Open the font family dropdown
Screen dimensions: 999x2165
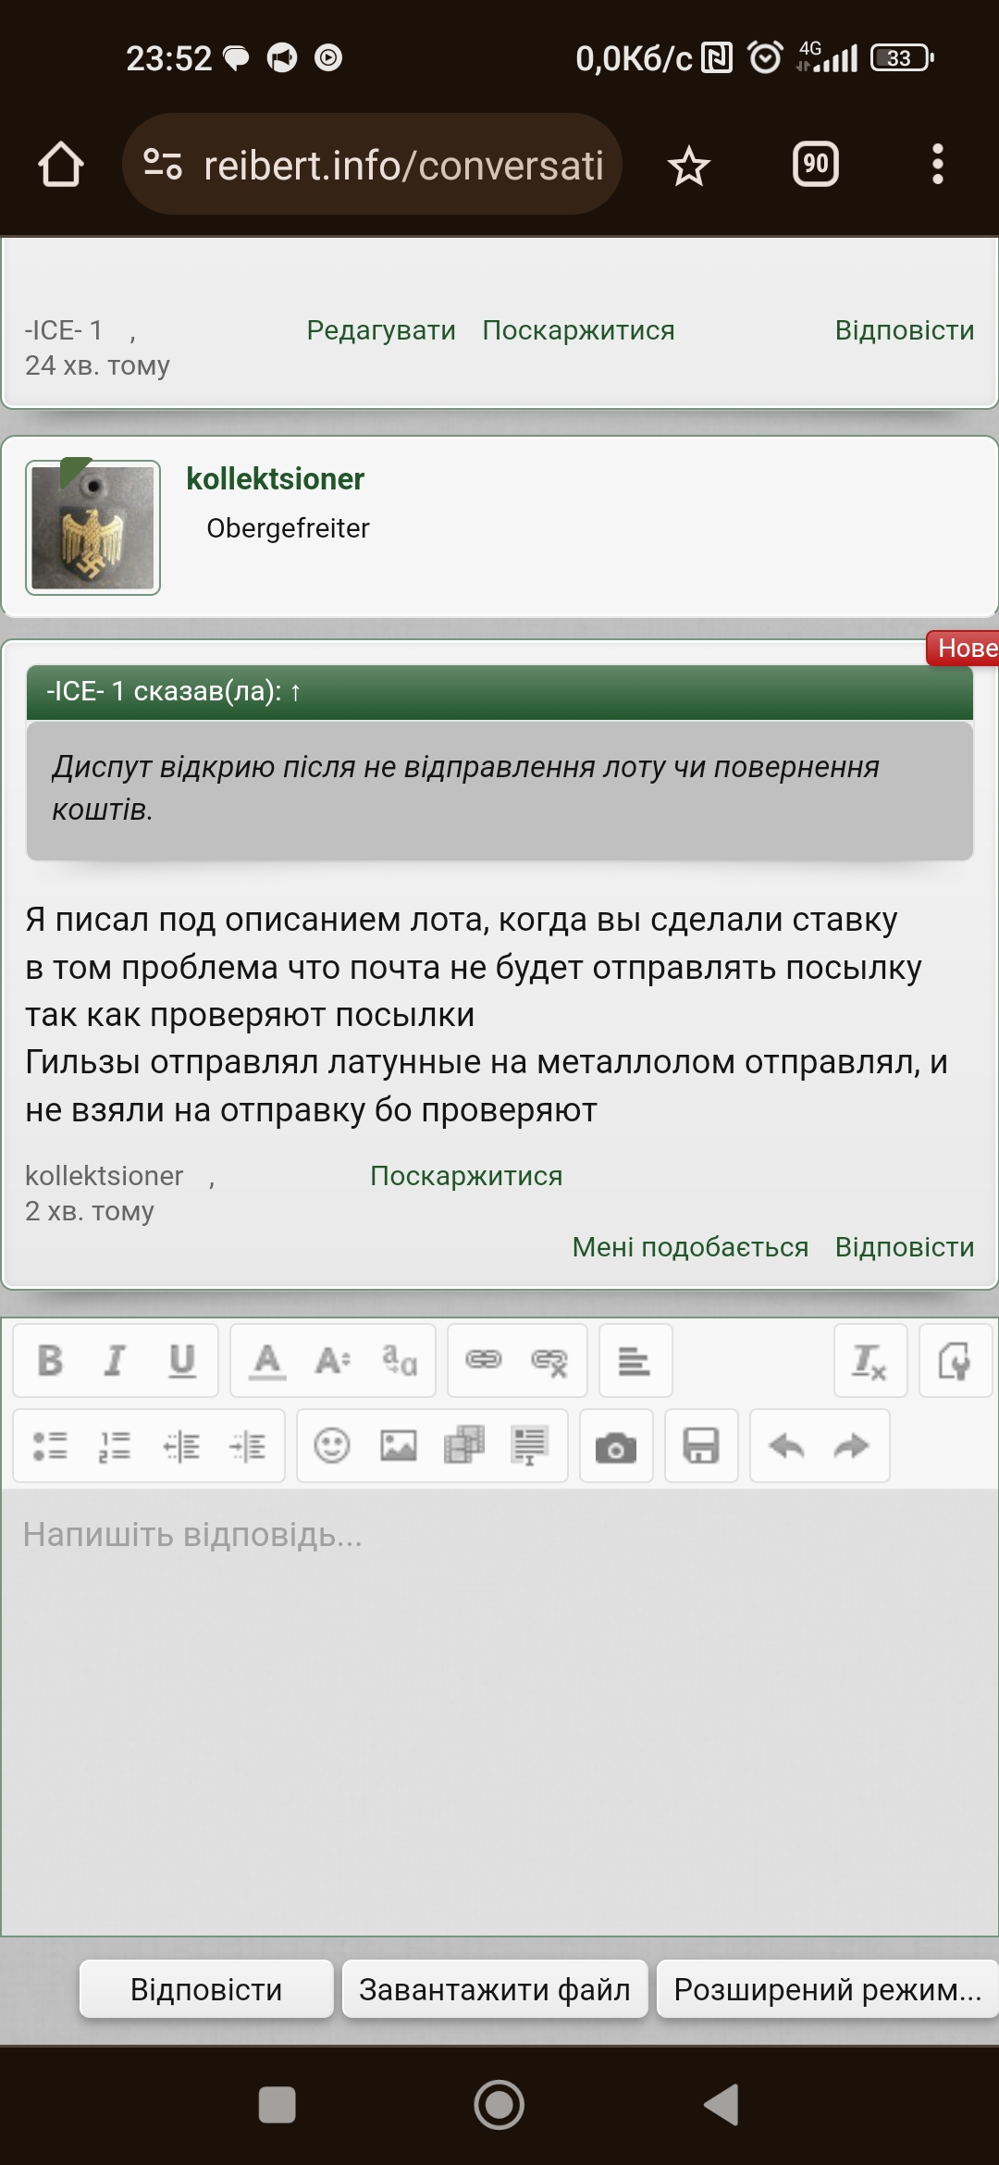click(400, 1360)
